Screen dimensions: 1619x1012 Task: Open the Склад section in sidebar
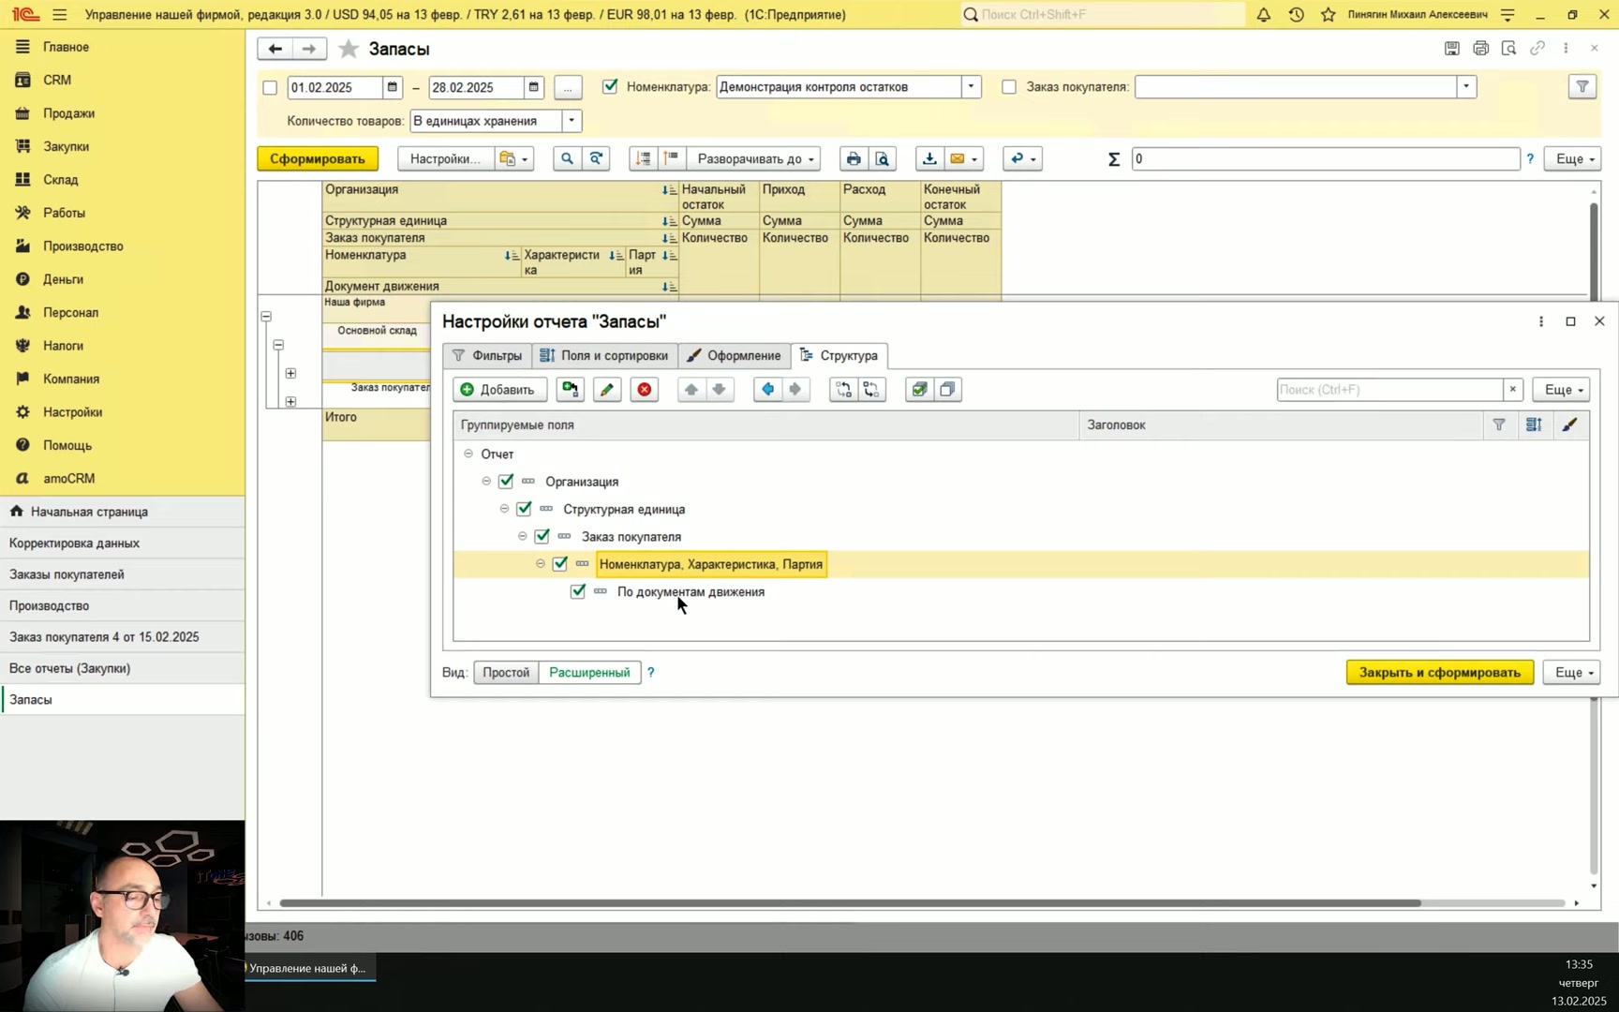[60, 179]
